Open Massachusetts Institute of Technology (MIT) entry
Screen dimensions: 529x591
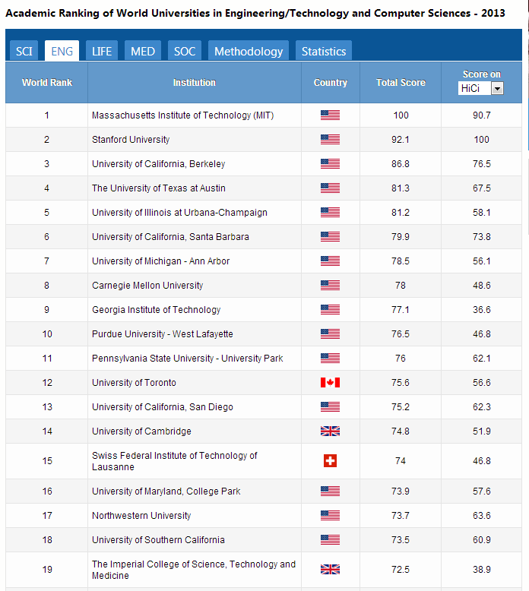point(183,115)
